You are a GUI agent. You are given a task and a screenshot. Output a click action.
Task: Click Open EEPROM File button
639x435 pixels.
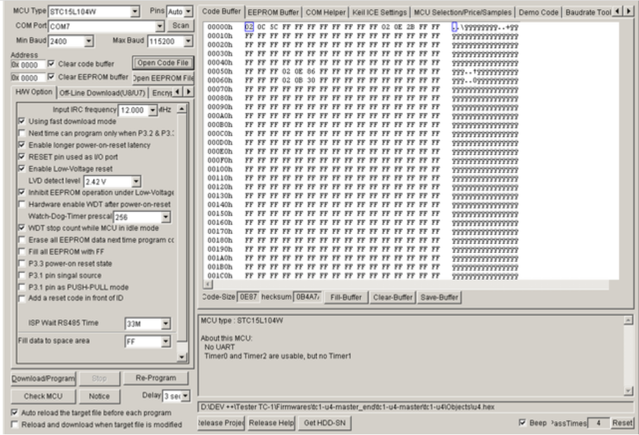163,78
